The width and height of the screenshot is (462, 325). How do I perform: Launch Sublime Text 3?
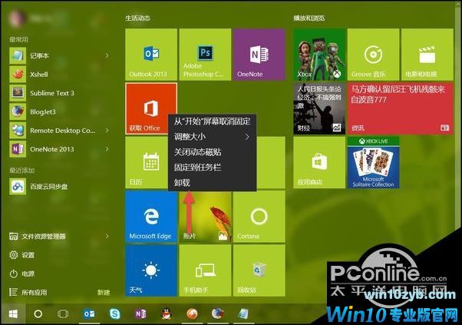pyautogui.click(x=61, y=93)
